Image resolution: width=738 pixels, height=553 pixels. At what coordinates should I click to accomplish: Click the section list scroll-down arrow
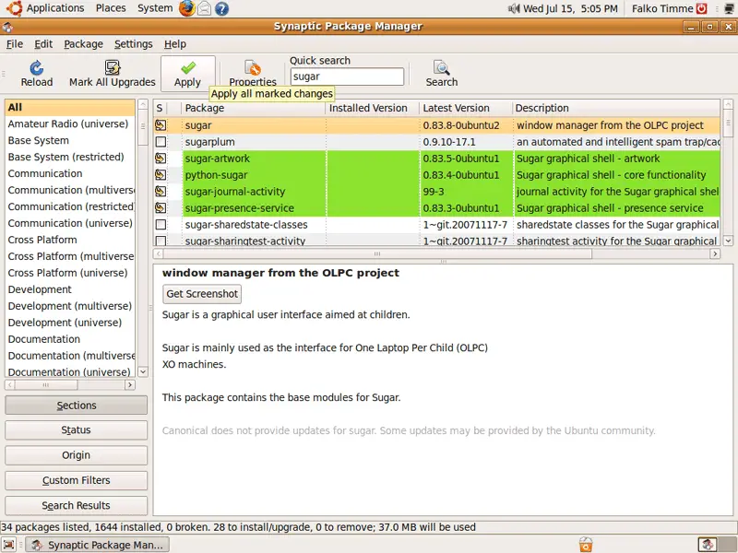pos(143,371)
